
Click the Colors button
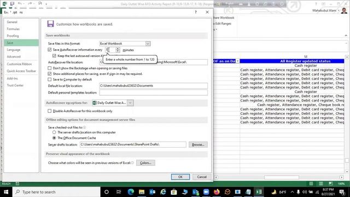pyautogui.click(x=145, y=163)
